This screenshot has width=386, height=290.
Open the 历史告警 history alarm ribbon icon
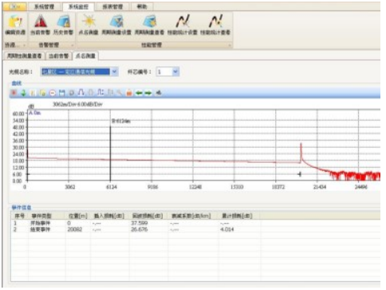(63, 25)
